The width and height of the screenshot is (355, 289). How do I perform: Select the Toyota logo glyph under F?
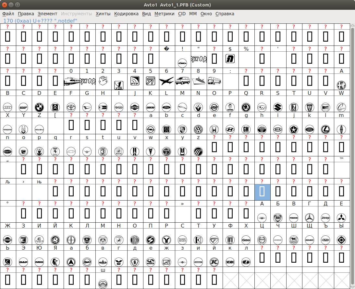pyautogui.click(x=71, y=107)
